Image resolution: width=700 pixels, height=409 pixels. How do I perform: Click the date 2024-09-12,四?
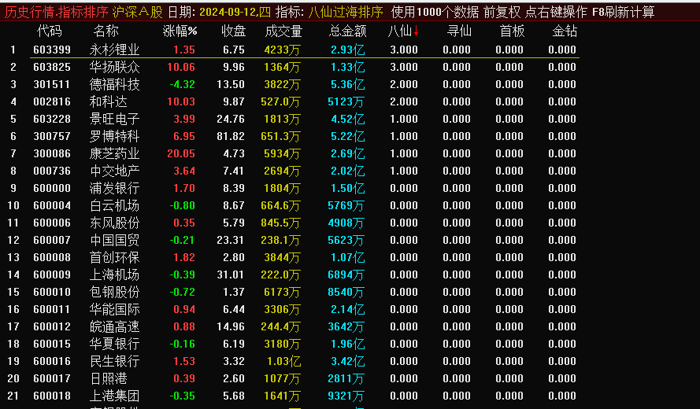tap(235, 12)
